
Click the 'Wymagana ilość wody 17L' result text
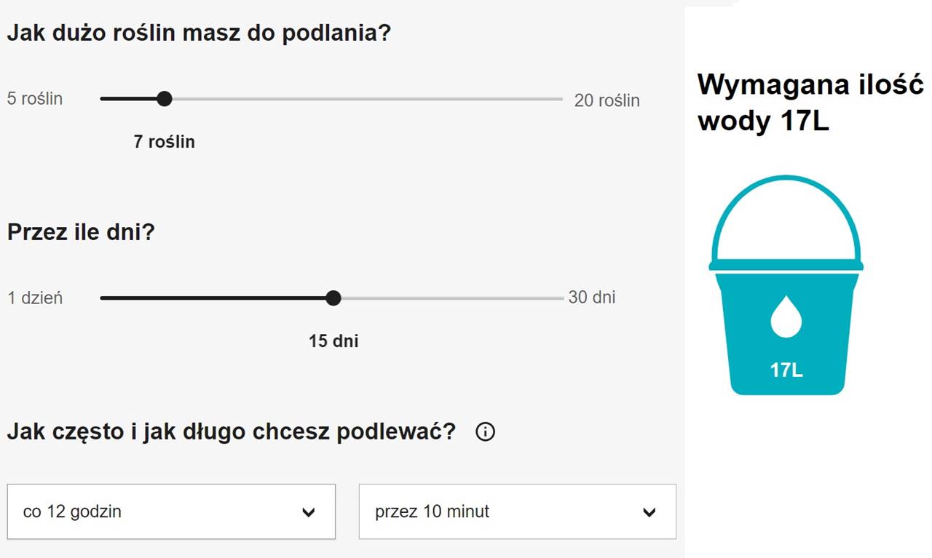pos(810,102)
